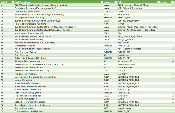The image size is (175, 113).
Task: Select rule cell 'AbsoluteResource'
Action: click(x=139, y=64)
